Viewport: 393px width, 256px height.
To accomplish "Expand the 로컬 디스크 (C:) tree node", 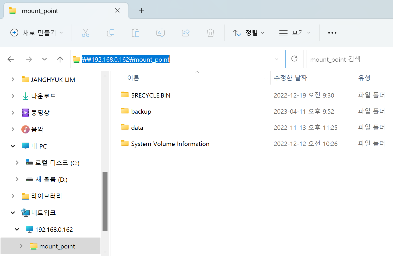I will (x=17, y=163).
